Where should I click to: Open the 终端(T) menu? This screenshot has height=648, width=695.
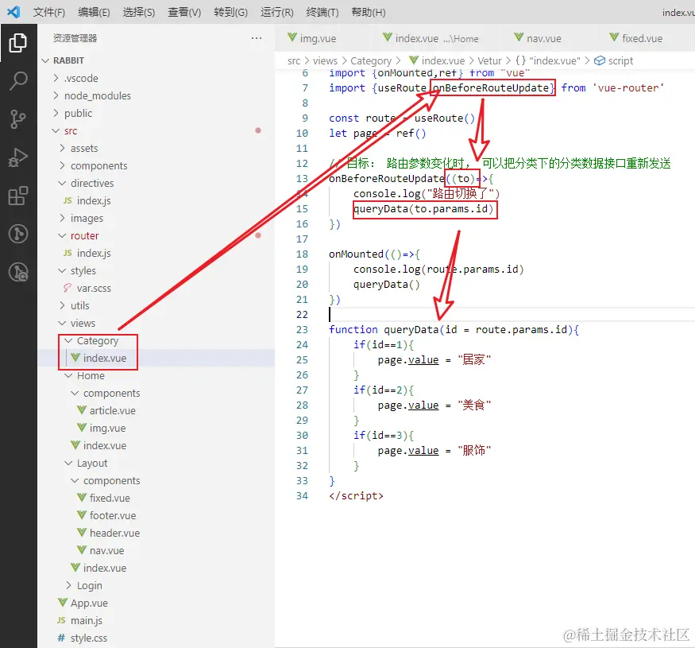tap(322, 12)
